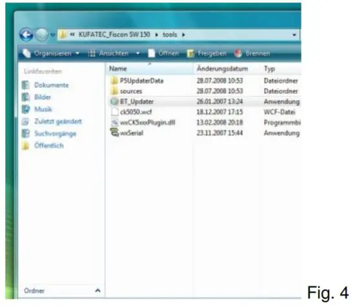
Task: Click the Ansichten view grid icon
Action: pyautogui.click(x=92, y=54)
